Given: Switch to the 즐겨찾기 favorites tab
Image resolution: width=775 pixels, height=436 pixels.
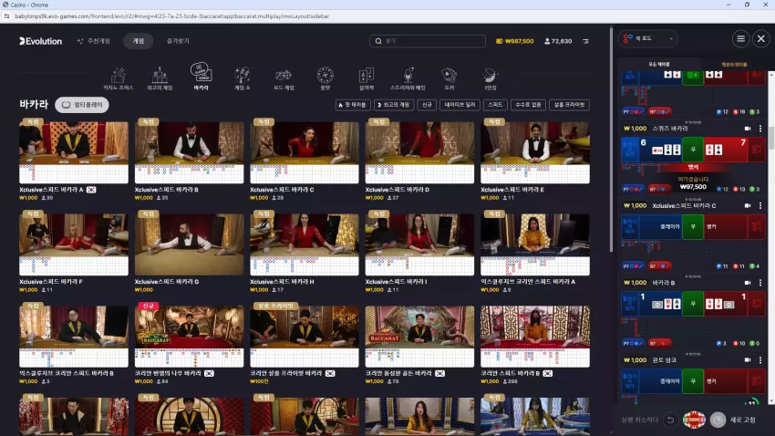Looking at the screenshot, I should tap(178, 41).
